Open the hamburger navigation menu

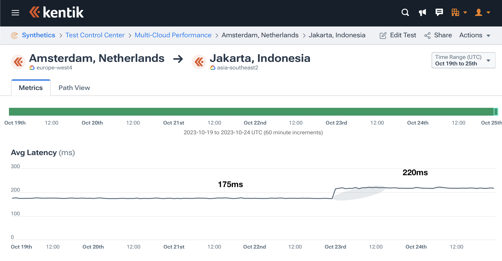tap(15, 13)
